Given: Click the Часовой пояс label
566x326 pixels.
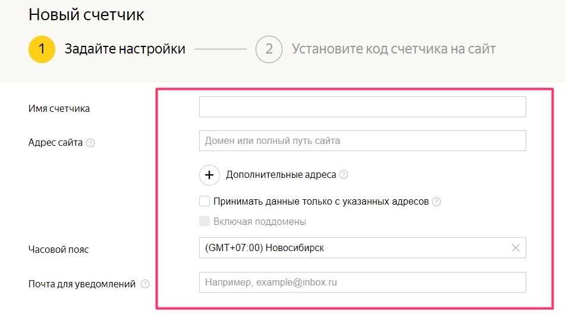Looking at the screenshot, I should (x=59, y=250).
